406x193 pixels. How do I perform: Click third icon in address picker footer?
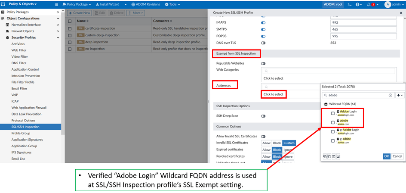[x=334, y=156]
